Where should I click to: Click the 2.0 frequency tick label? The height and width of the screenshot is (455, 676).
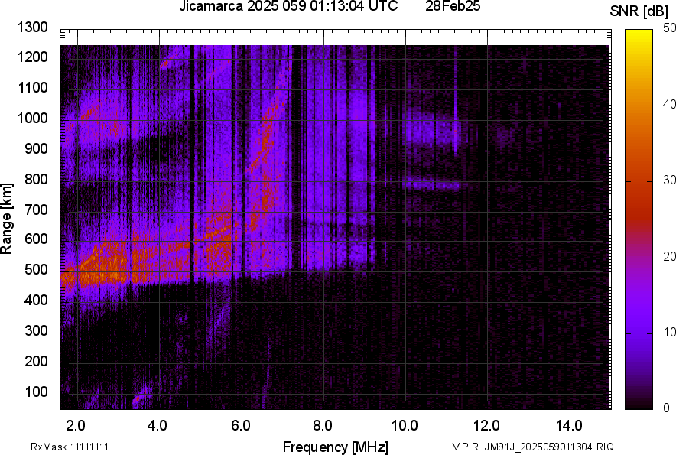click(76, 425)
